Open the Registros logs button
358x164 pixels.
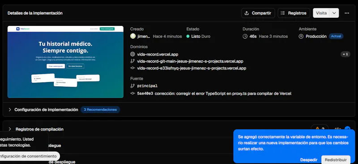tap(294, 13)
